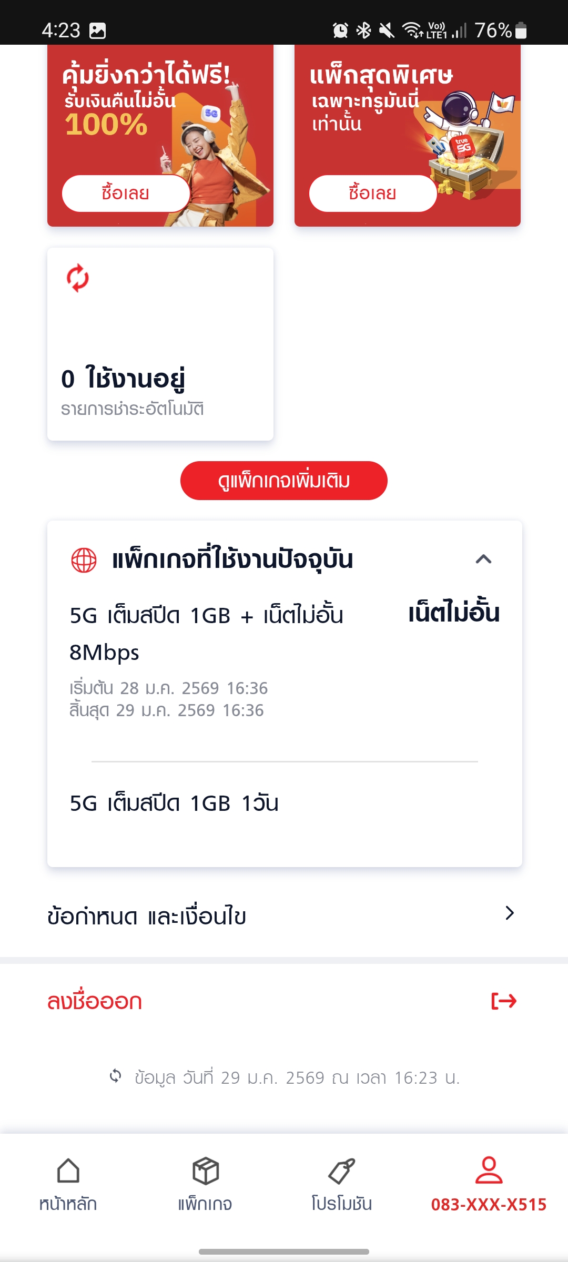The image size is (568, 1262).
Task: Tap ซื้อเลย on the แพ็กสุดพิเศษ banner
Action: [x=373, y=194]
